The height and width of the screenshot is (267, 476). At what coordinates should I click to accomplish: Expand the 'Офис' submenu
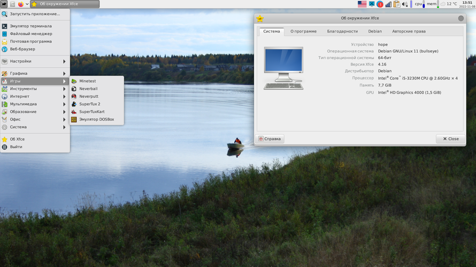tap(35, 120)
